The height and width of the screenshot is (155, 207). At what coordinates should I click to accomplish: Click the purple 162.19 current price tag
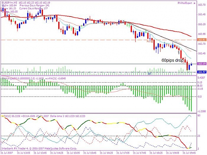pyautogui.click(x=202, y=64)
